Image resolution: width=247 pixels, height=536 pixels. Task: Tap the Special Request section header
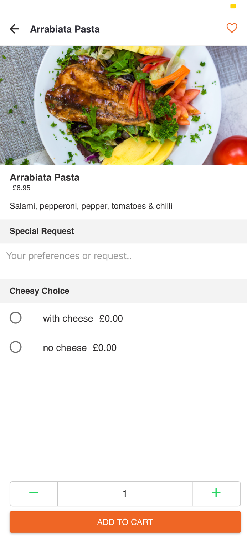click(x=42, y=231)
